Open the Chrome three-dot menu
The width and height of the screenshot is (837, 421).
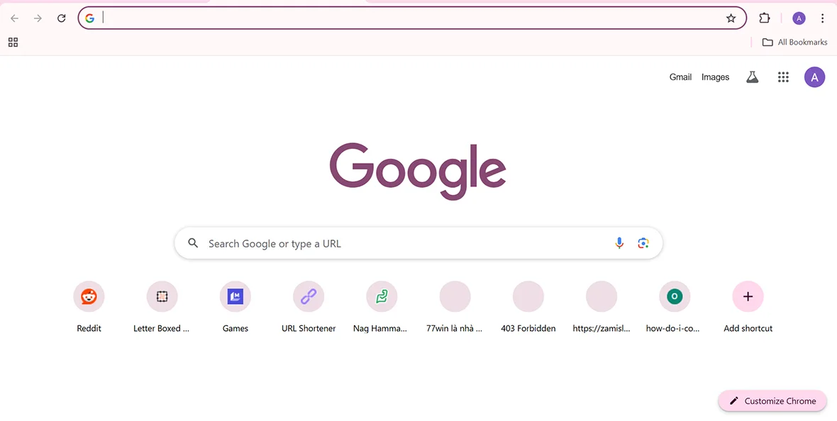822,18
